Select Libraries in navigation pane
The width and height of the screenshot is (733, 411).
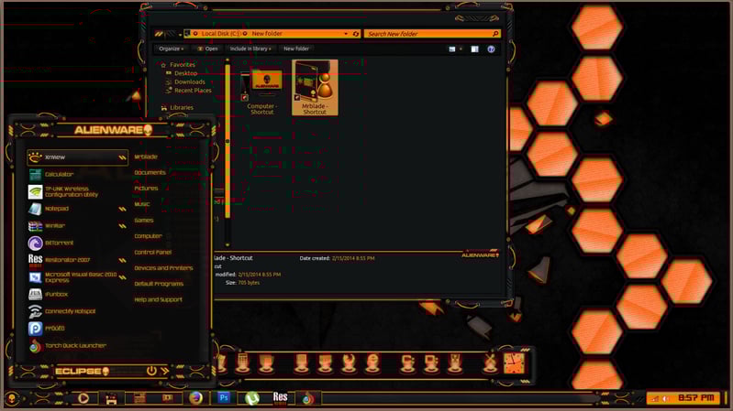182,108
